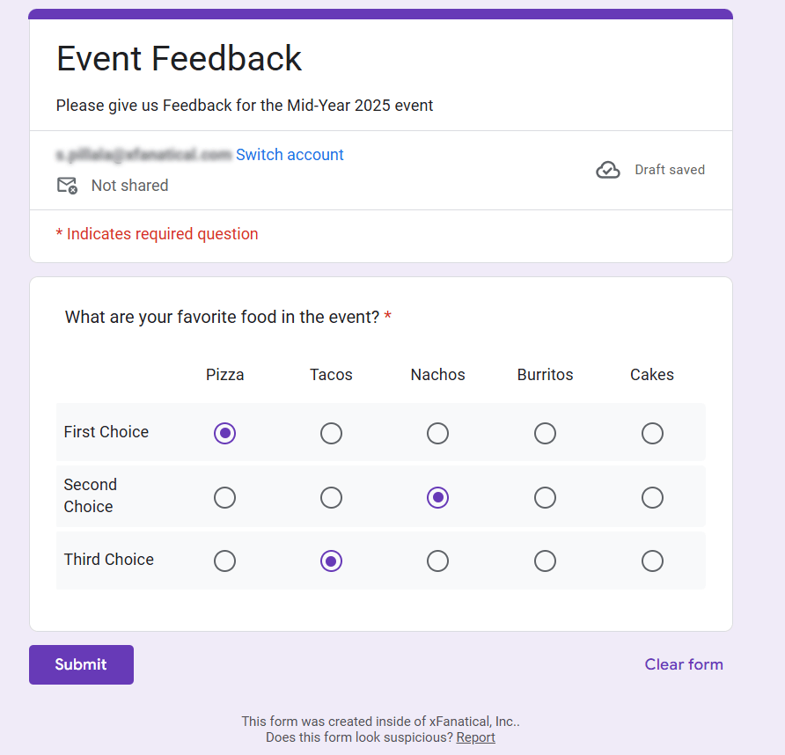Image resolution: width=785 pixels, height=755 pixels.
Task: Select Tacos as Second Choice
Action: pyautogui.click(x=331, y=497)
